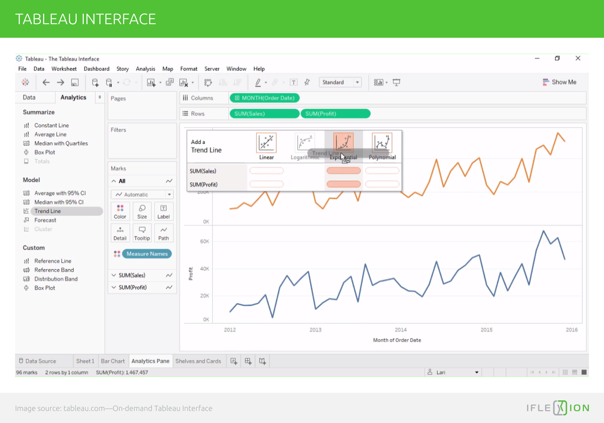The image size is (604, 423).
Task: Open the Data Source tab
Action: [x=37, y=361]
